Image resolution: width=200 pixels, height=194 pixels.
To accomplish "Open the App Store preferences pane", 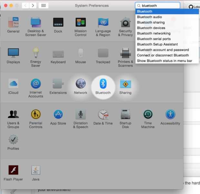I will (x=58, y=117).
